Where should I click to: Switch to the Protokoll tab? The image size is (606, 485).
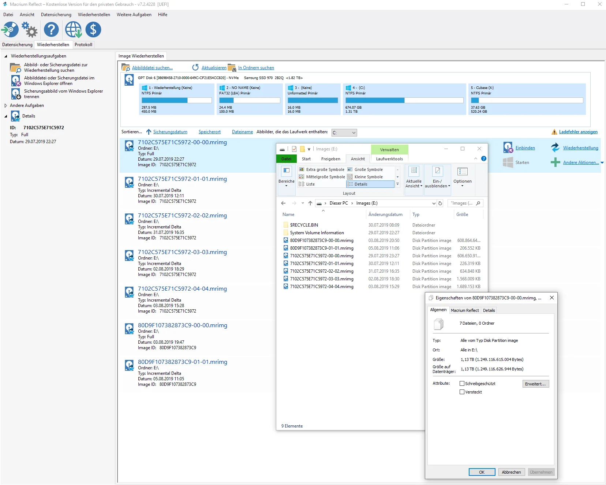[83, 45]
